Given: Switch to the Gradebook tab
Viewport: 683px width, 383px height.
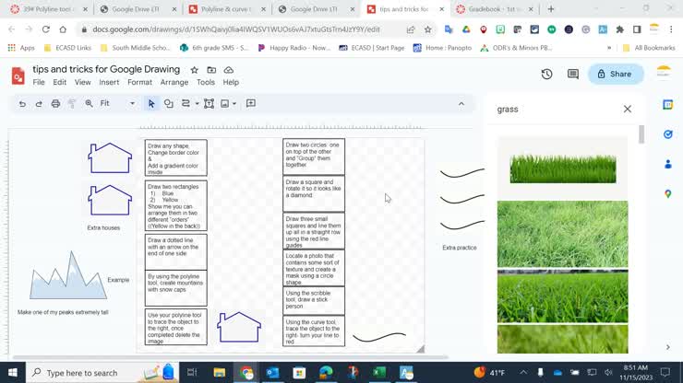Looking at the screenshot, I should point(494,9).
